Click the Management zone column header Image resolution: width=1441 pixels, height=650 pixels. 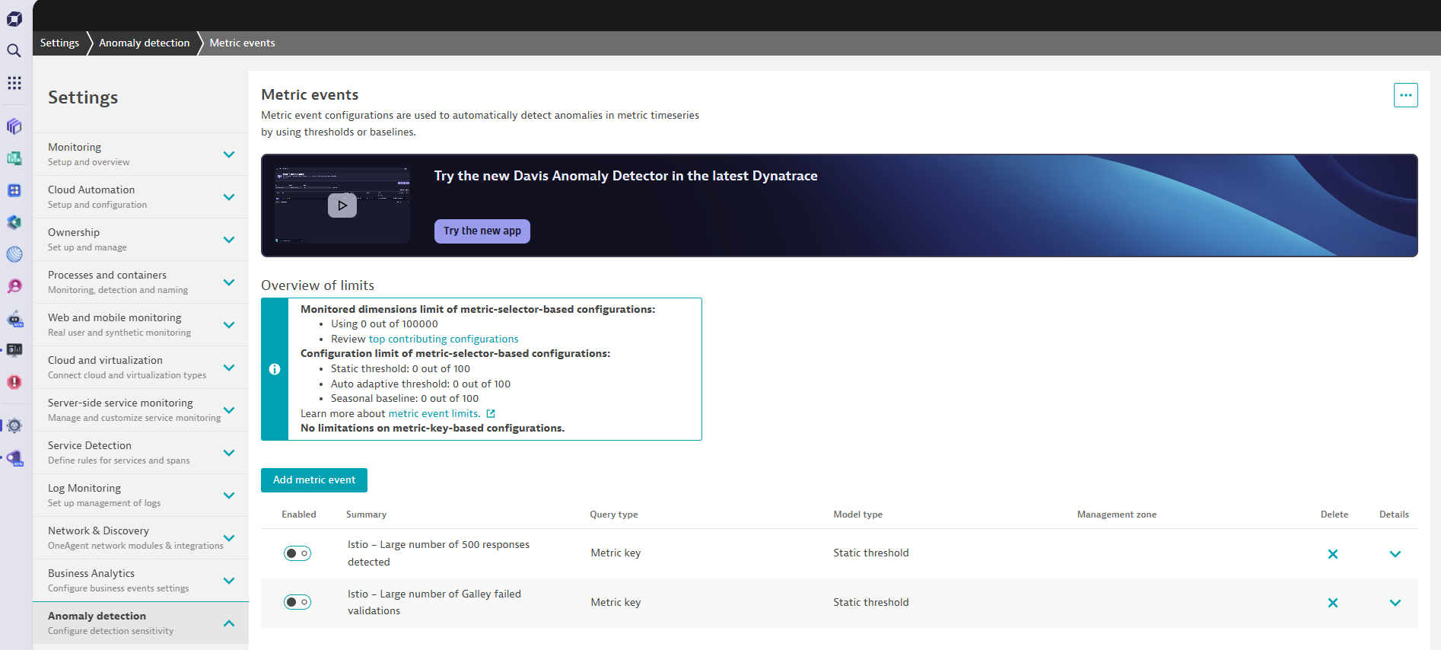coord(1117,515)
